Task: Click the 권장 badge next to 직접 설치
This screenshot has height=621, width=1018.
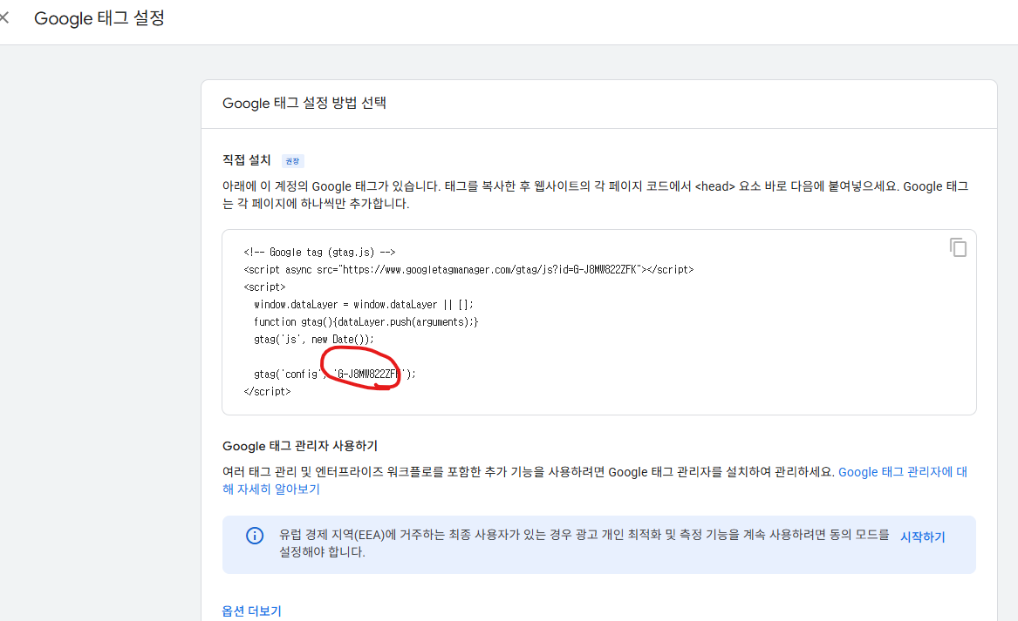Action: click(292, 161)
